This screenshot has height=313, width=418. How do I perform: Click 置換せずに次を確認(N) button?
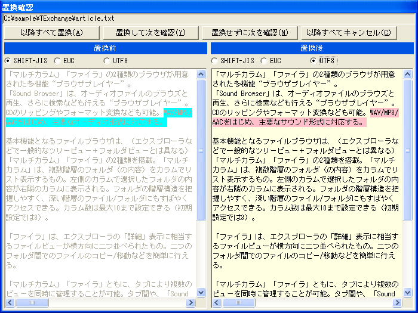250,33
